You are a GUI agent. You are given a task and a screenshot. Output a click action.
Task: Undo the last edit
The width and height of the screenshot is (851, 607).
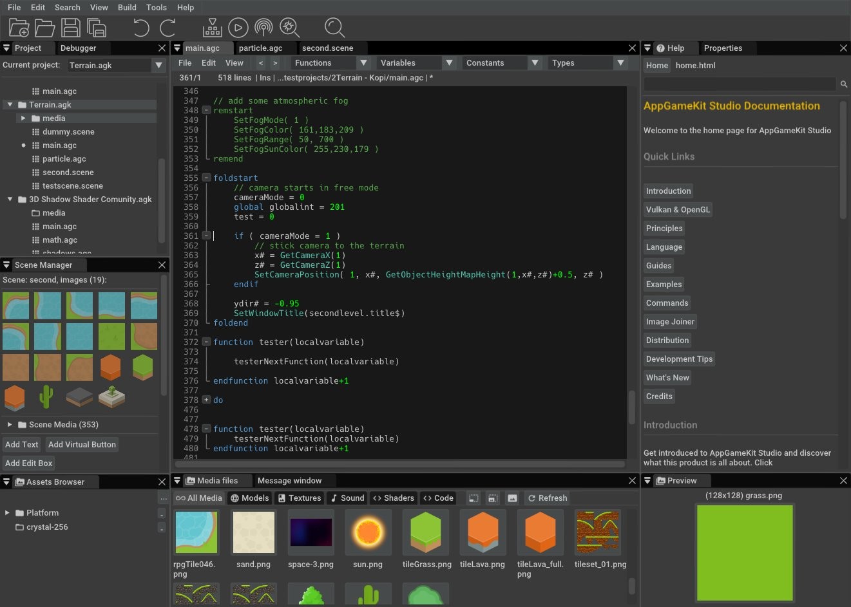[x=141, y=28]
